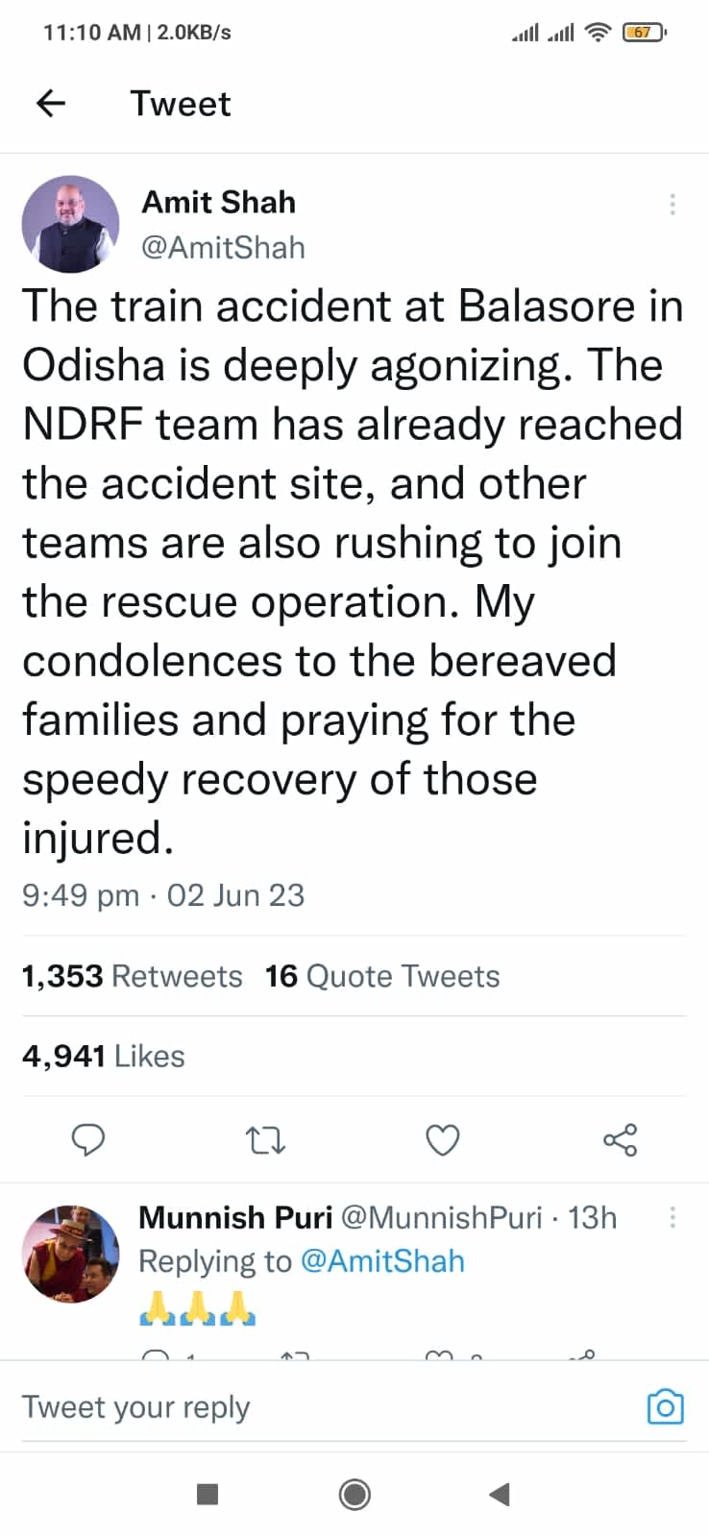View the 16 Quote Tweets list
Viewport: 709px width, 1537px height.
(x=382, y=976)
